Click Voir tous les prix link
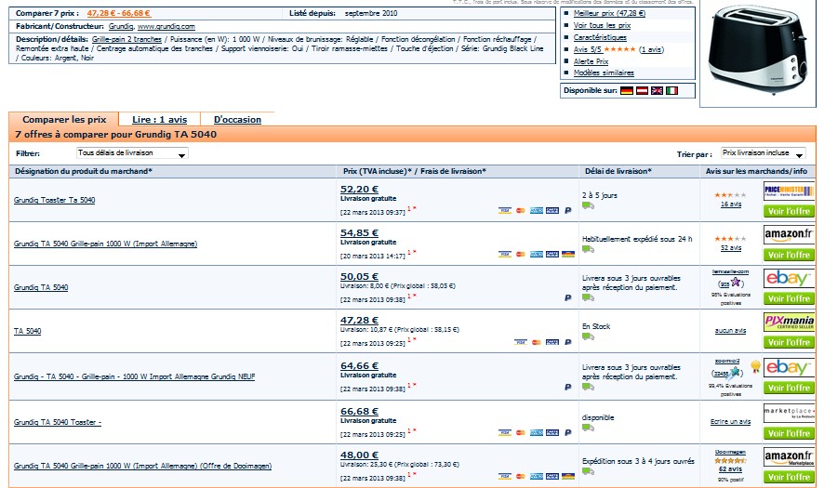Viewport: 824px width, 488px height. (x=603, y=25)
